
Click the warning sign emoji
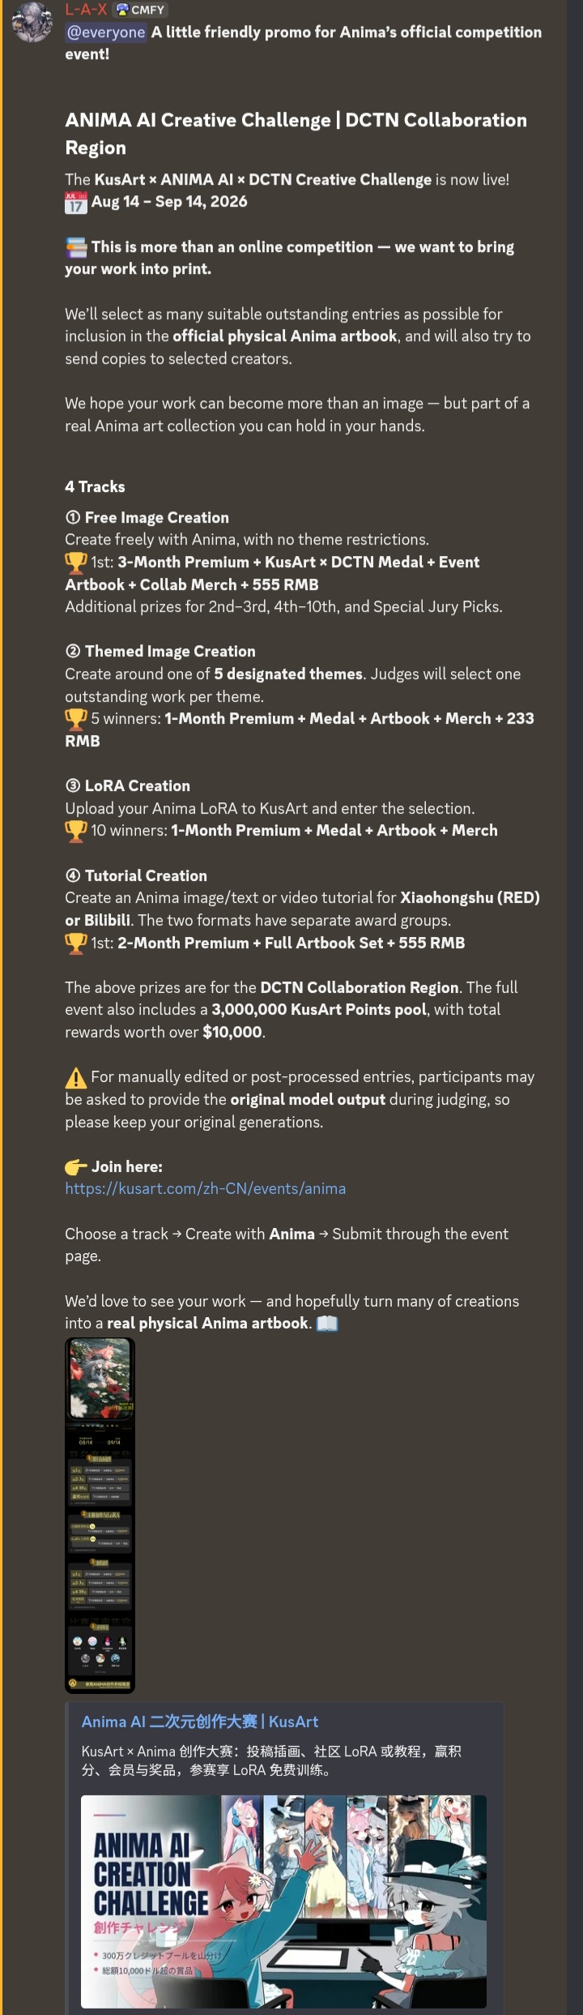point(75,1078)
